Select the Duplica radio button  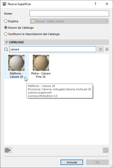pos(6,21)
